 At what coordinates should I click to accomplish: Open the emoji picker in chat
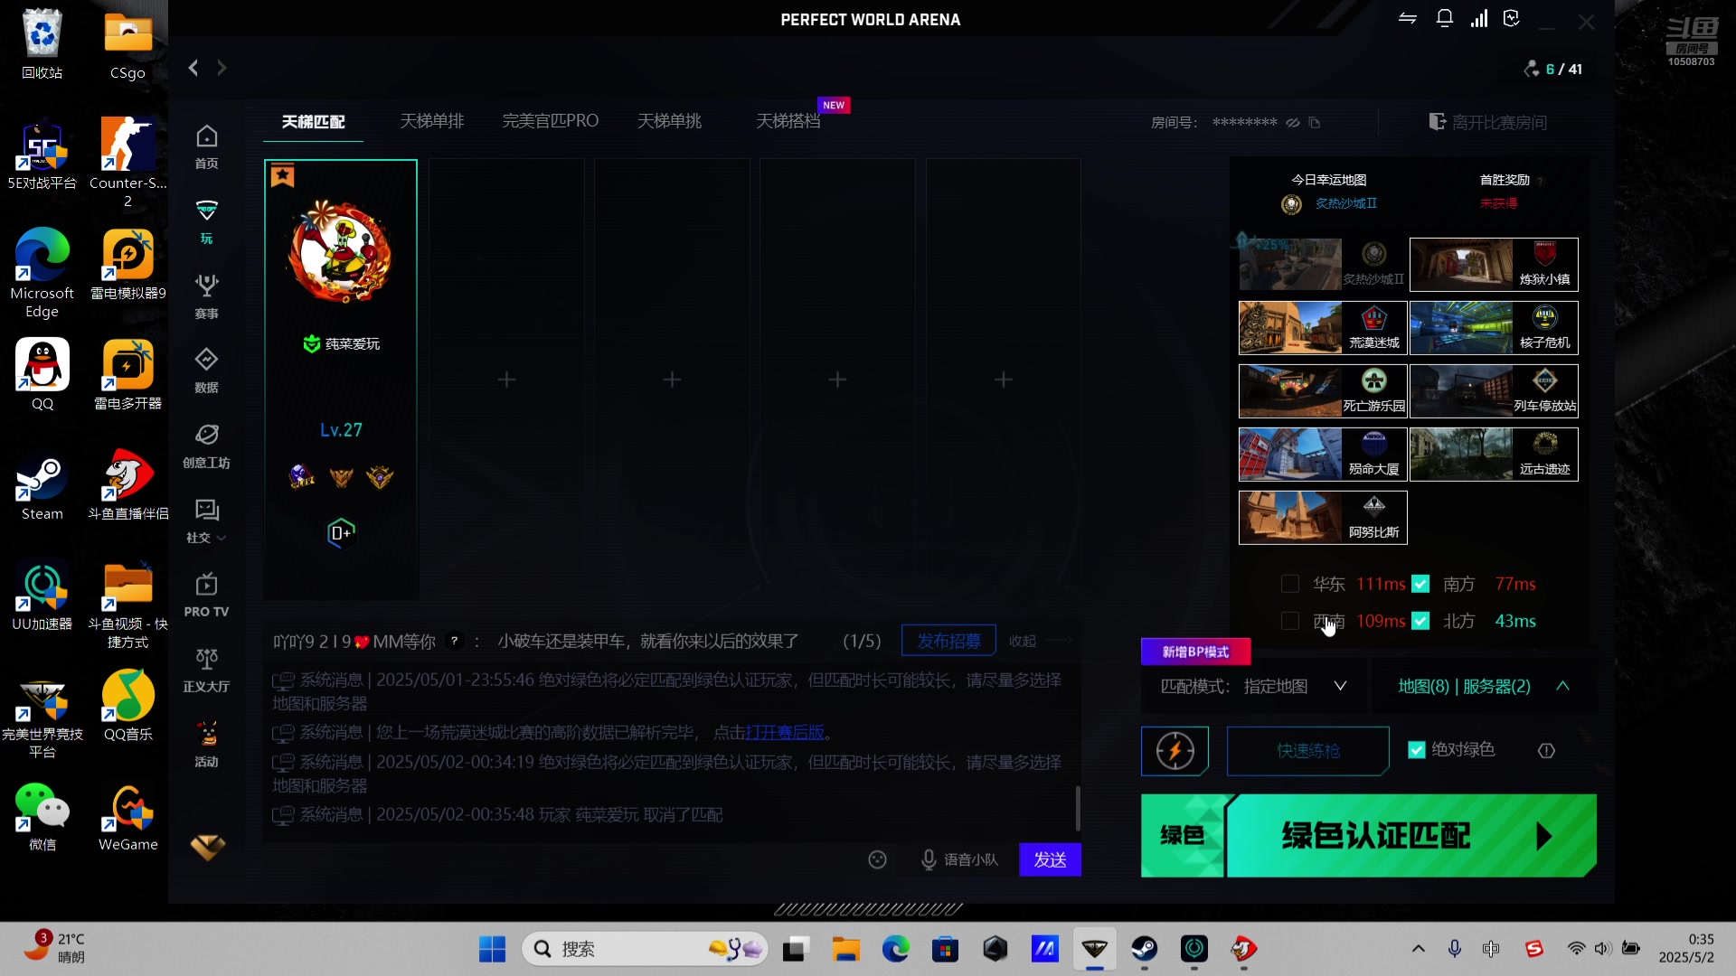877,859
